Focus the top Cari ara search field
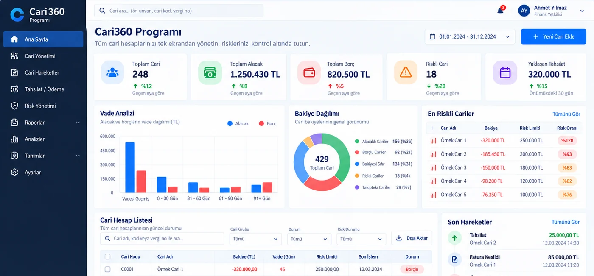The image size is (594, 276). (179, 11)
